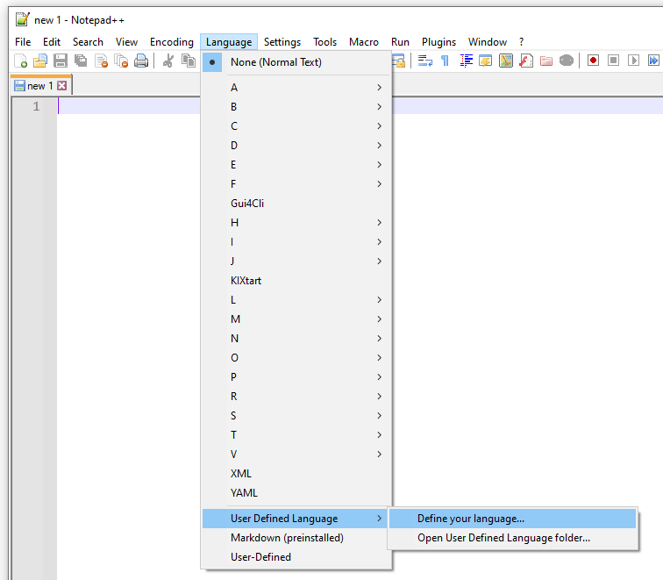Screen dimensions: 663x580
Task: Start macro recording with red dot icon
Action: pos(593,61)
